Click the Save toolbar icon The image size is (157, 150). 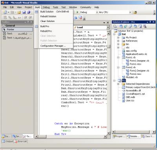(x=24, y=12)
